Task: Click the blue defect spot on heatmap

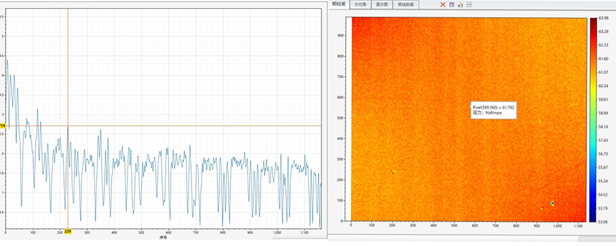Action: 553,203
